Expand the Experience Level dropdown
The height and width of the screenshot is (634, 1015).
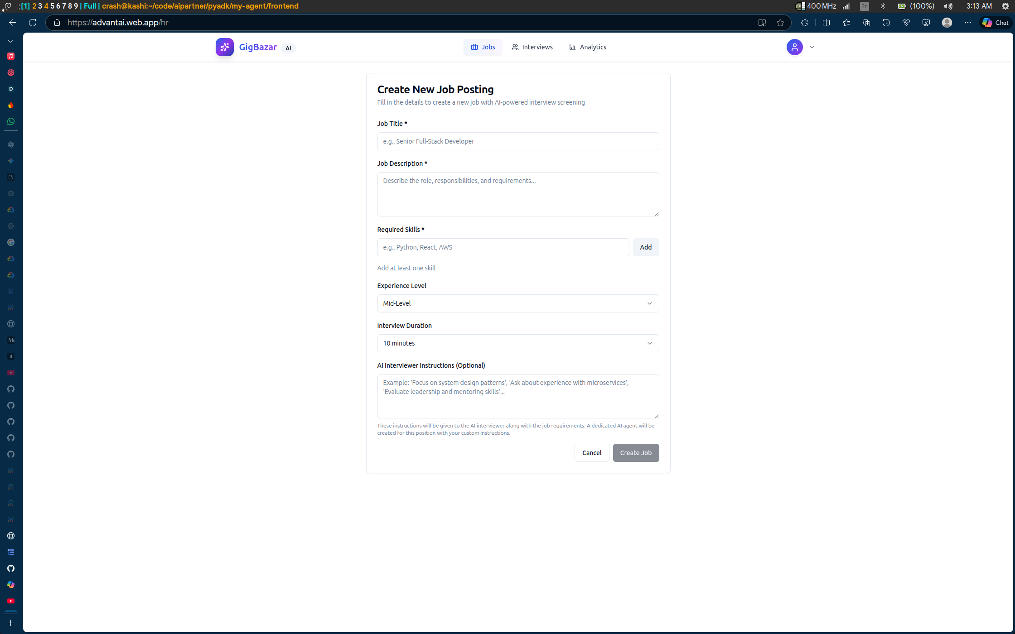coord(518,303)
